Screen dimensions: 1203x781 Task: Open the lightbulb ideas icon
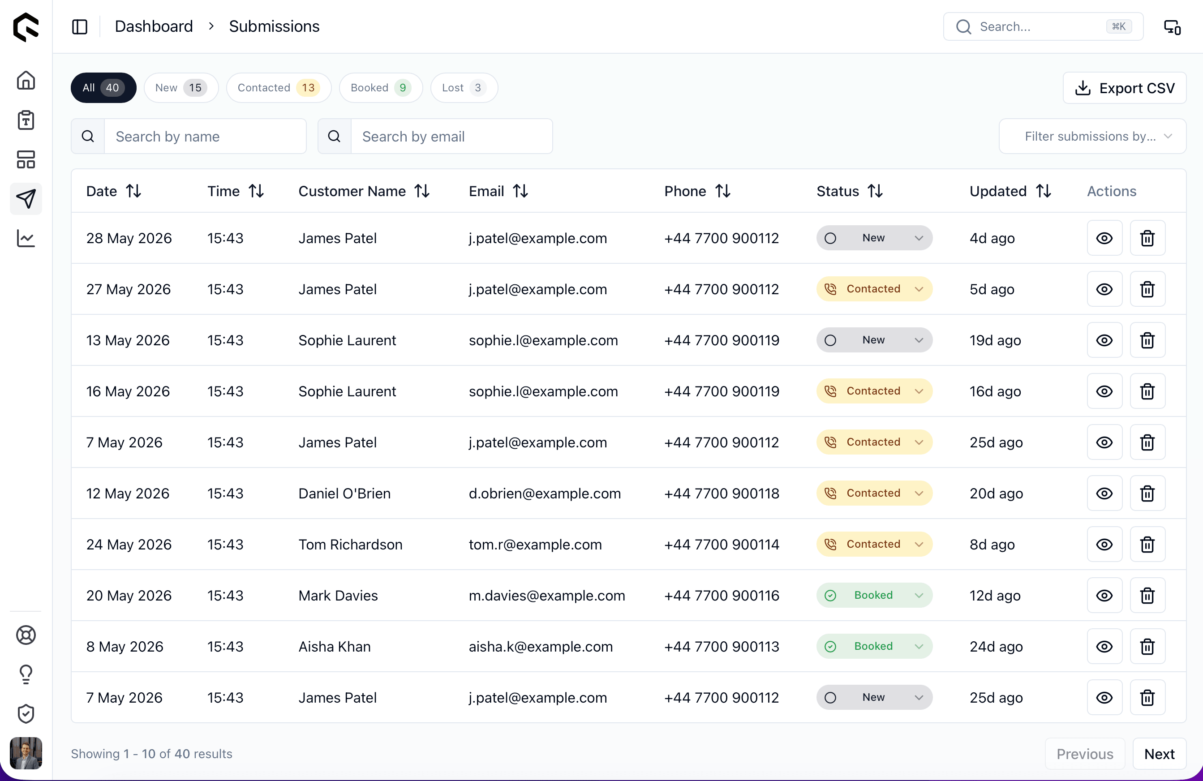26,674
